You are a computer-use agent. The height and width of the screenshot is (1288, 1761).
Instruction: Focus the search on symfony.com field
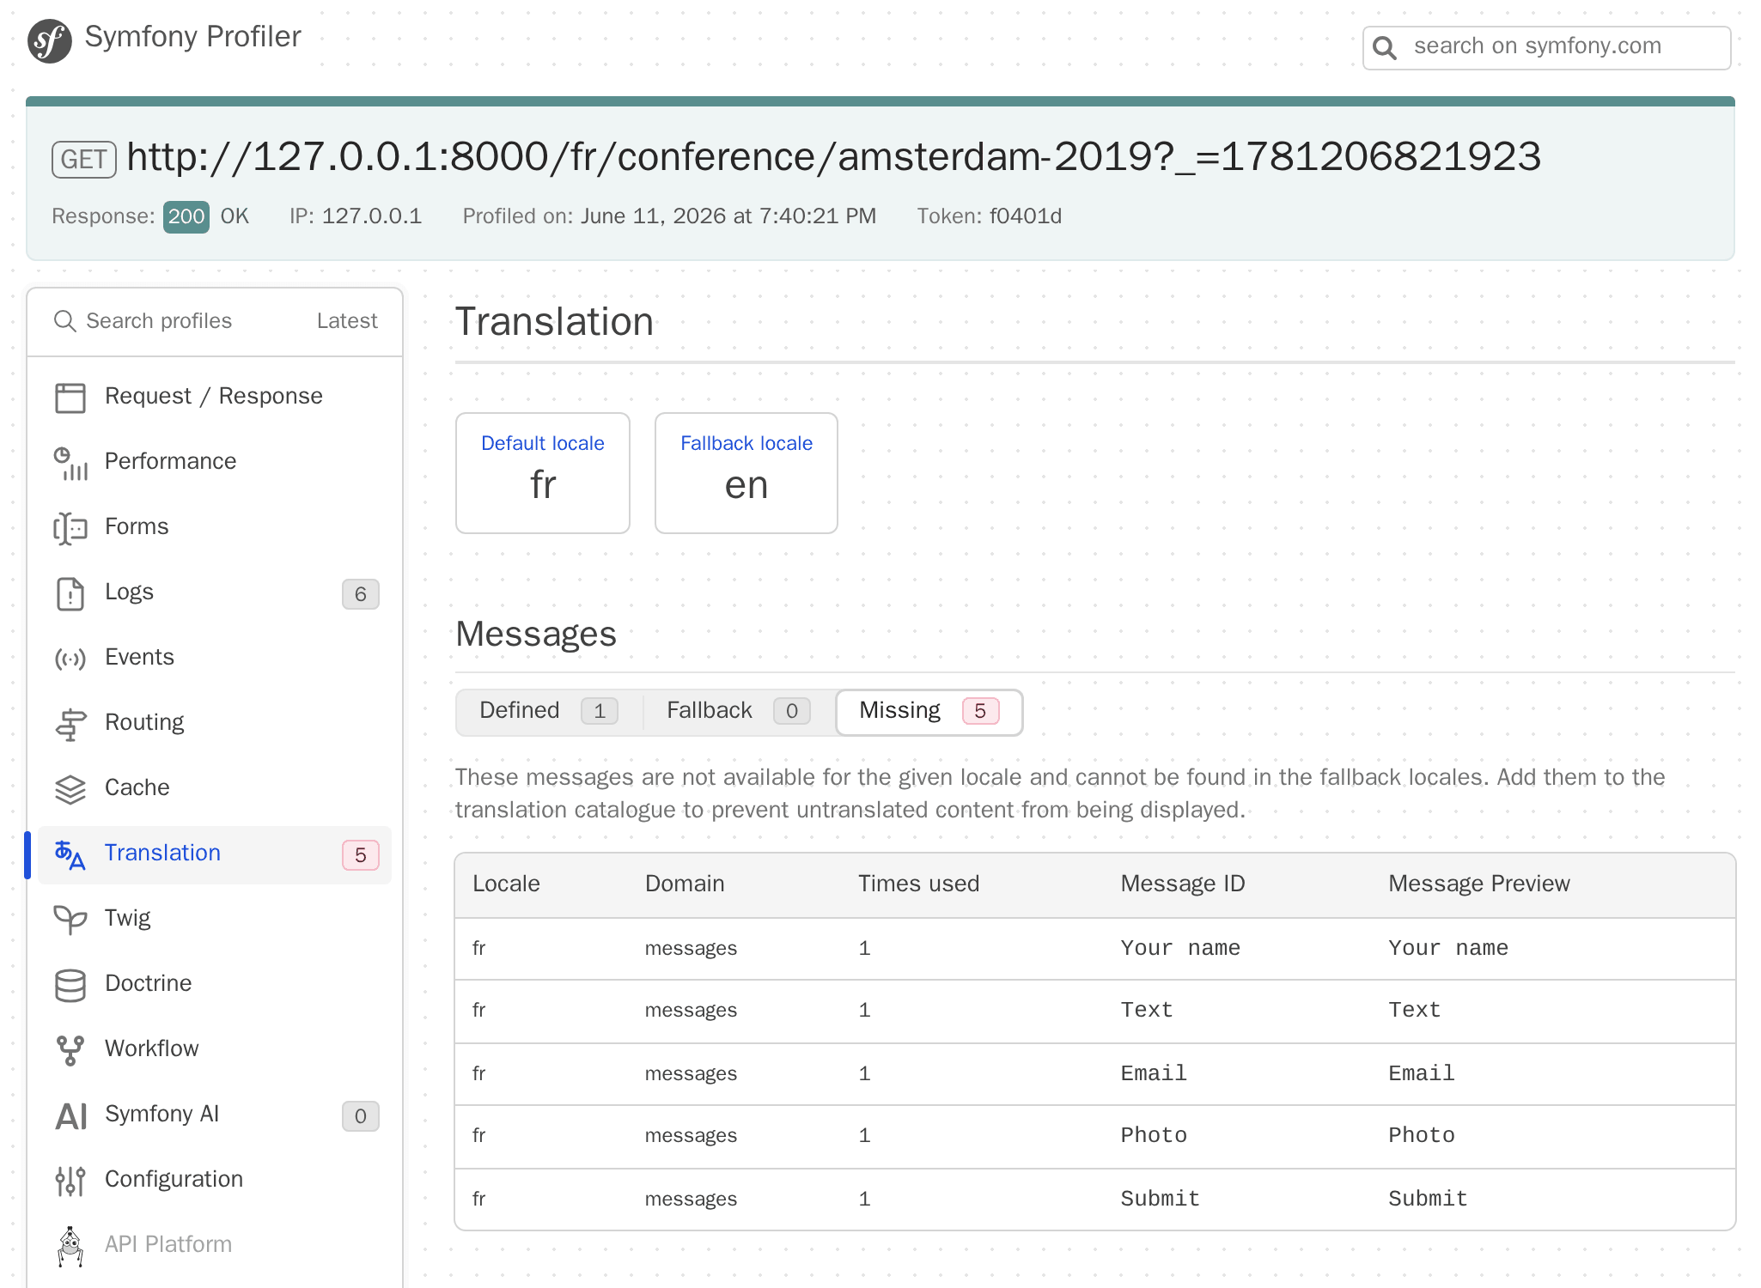[1546, 47]
